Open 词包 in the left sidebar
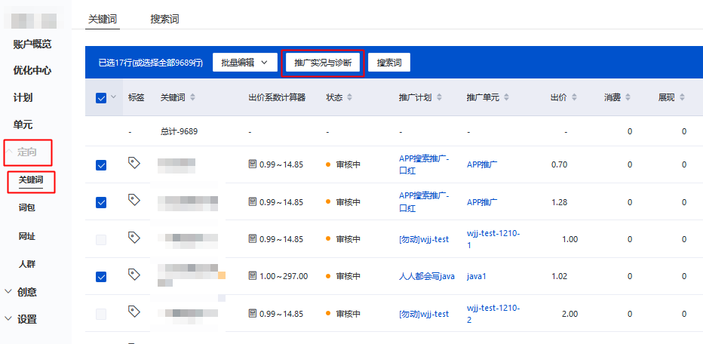703x344 pixels. coord(27,207)
